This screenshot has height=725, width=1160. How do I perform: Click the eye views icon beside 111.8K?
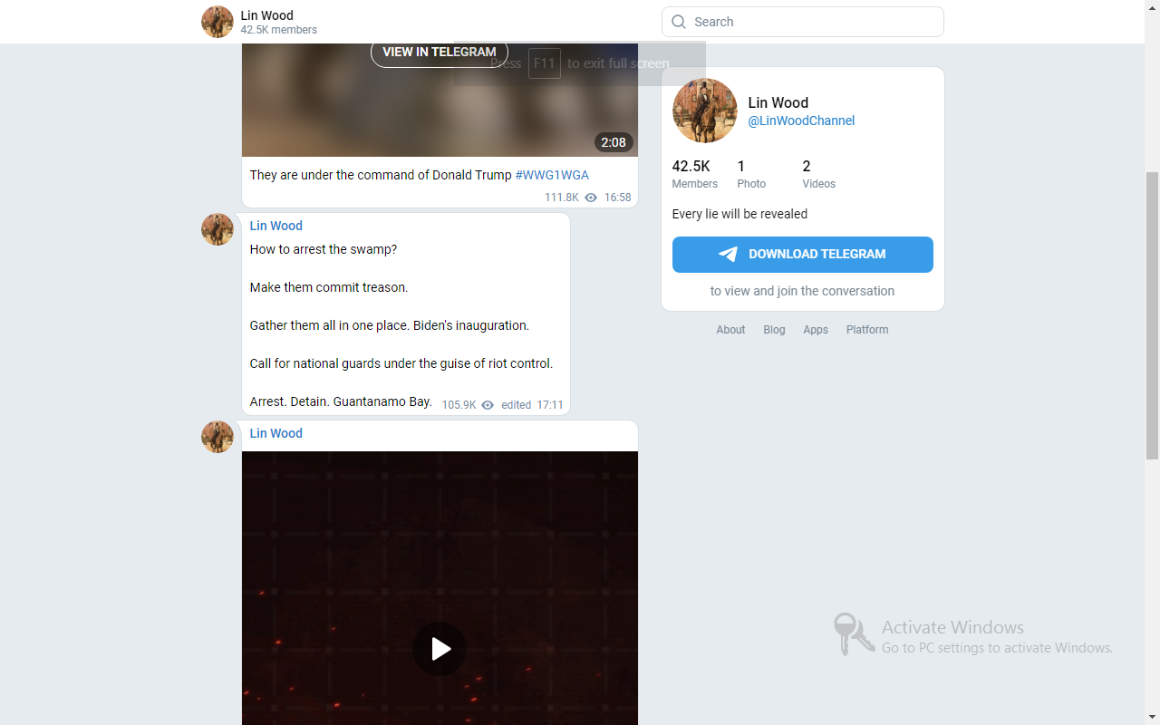591,198
